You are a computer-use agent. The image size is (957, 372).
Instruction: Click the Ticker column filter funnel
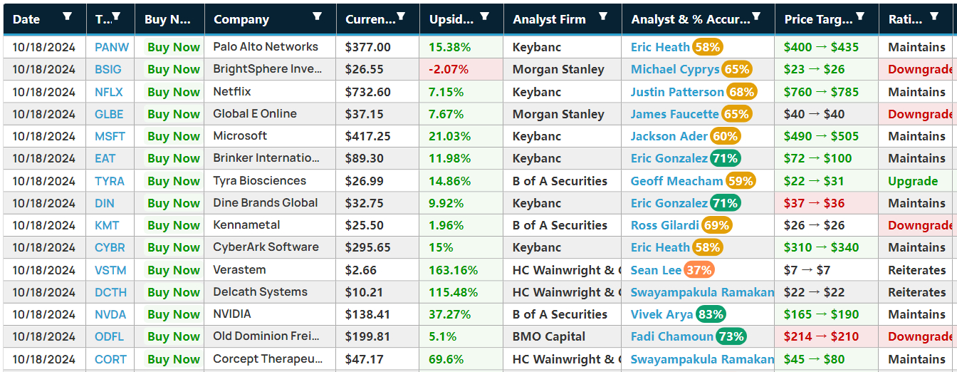(x=116, y=16)
